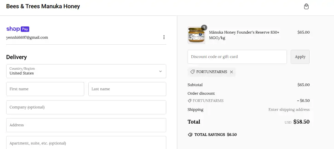Click into the Last name field
Image resolution: width=334 pixels, height=149 pixels.
pos(127,89)
